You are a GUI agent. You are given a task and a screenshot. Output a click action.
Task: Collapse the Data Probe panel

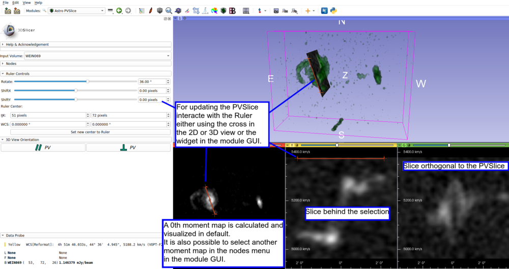[16, 236]
